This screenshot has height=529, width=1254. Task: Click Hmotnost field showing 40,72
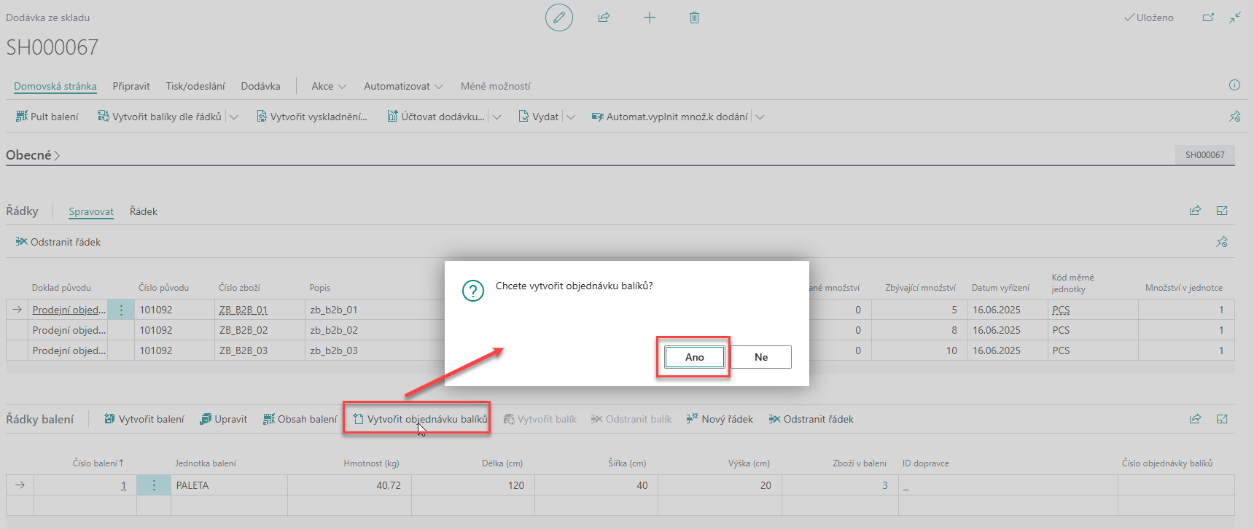[350, 485]
